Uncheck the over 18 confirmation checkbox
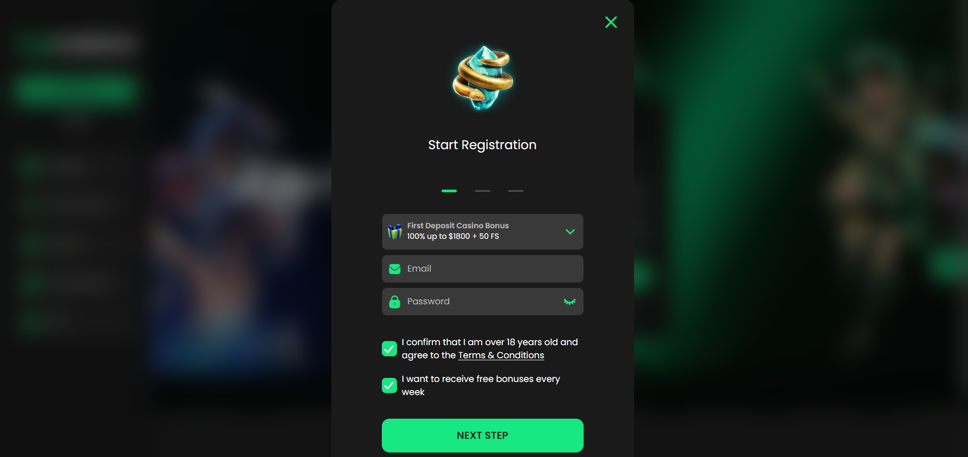Image resolution: width=968 pixels, height=457 pixels. [389, 349]
